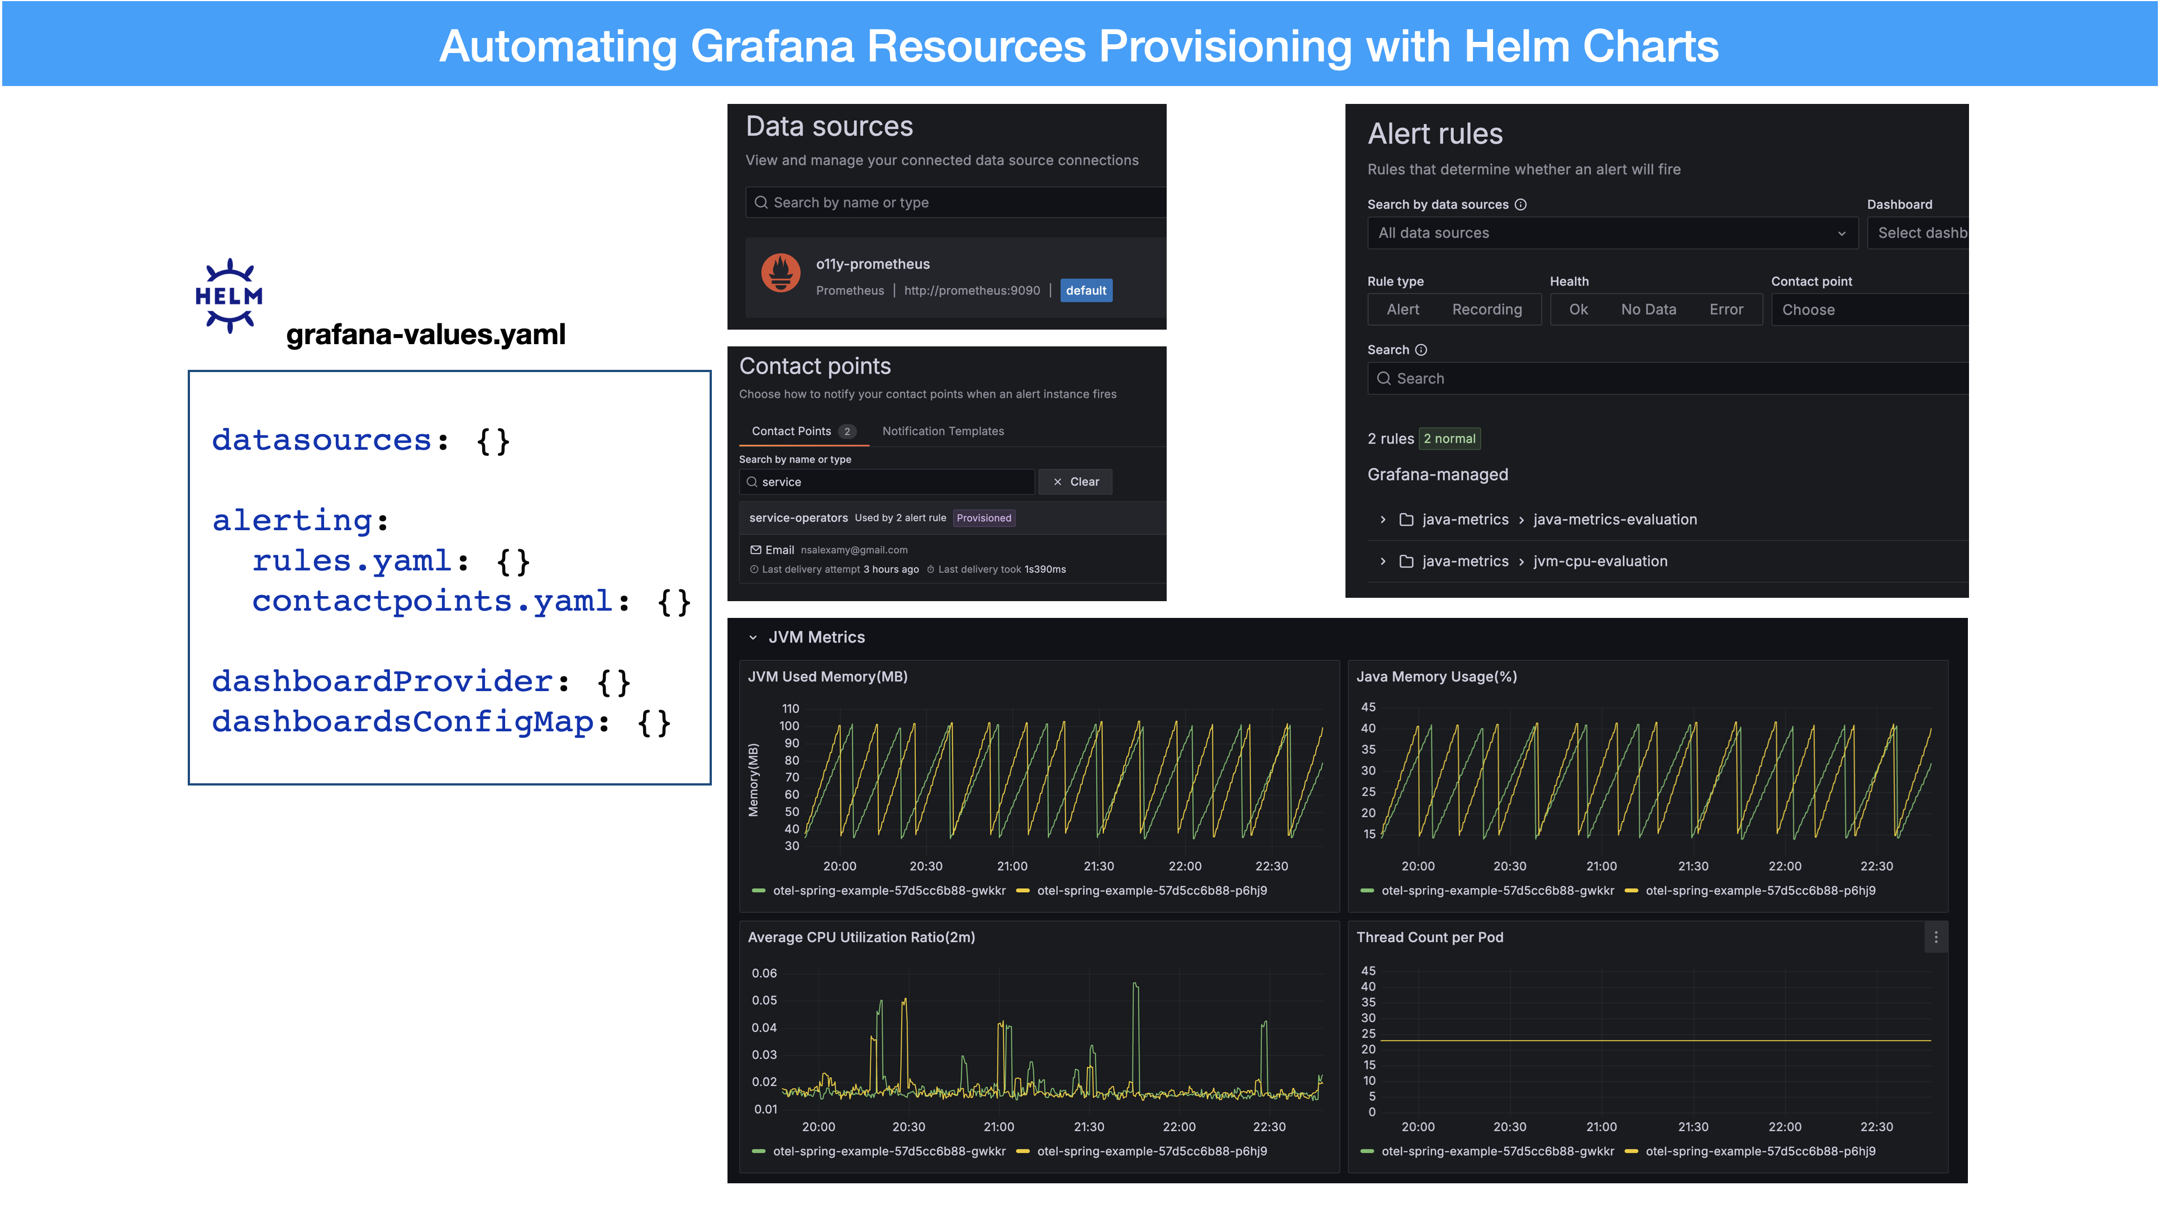Click the contactpoints.yaml: {} line
This screenshot has width=2159, height=1209.
click(472, 602)
